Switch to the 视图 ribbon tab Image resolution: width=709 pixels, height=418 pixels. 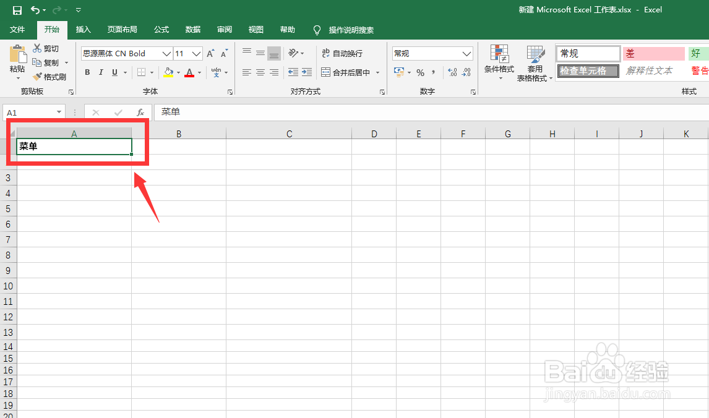click(x=256, y=30)
